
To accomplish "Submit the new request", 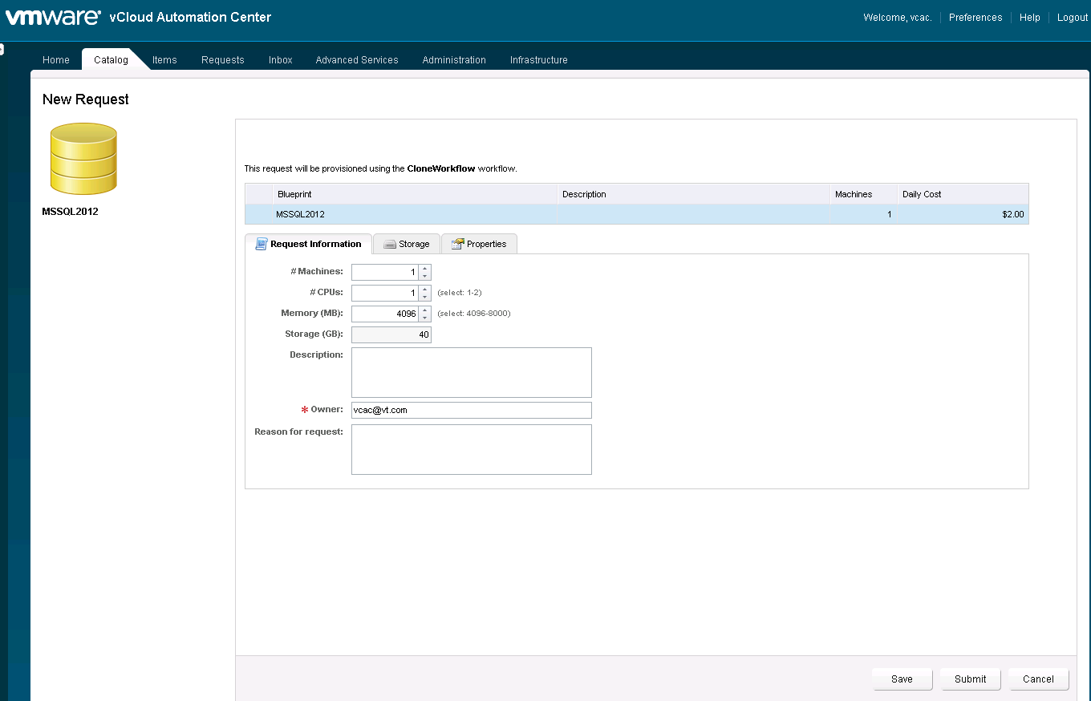I will (x=971, y=679).
